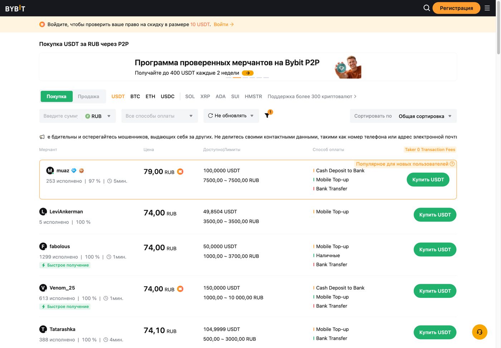Open the Tatarashka merchant name link
Viewport: 501px width, 348px height.
click(63, 329)
